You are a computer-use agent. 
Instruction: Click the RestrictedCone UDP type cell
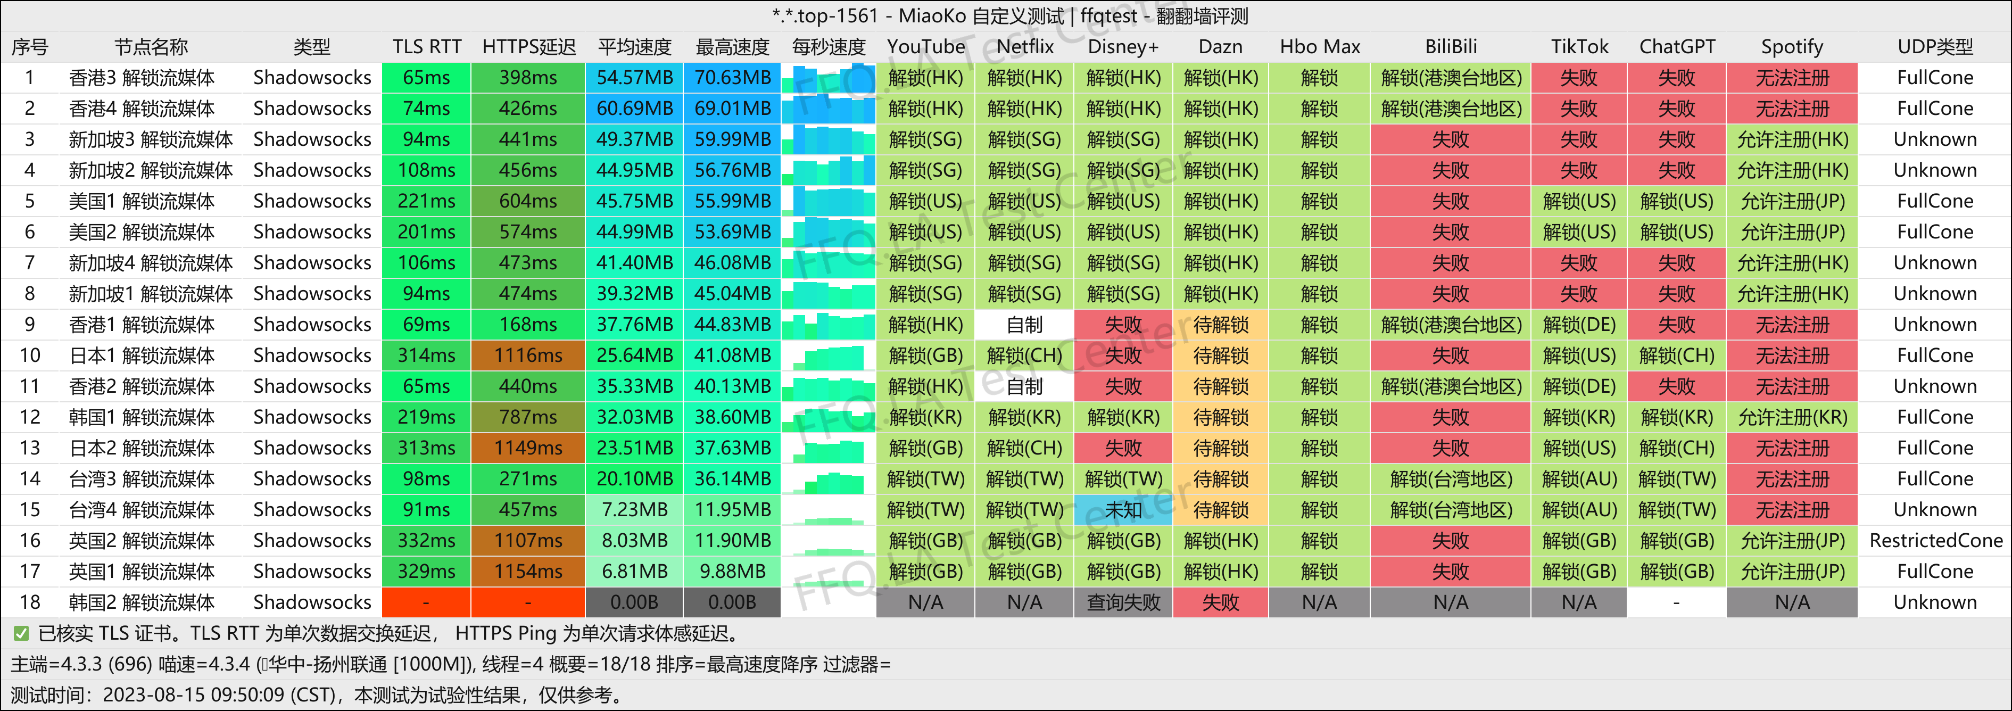point(1935,541)
